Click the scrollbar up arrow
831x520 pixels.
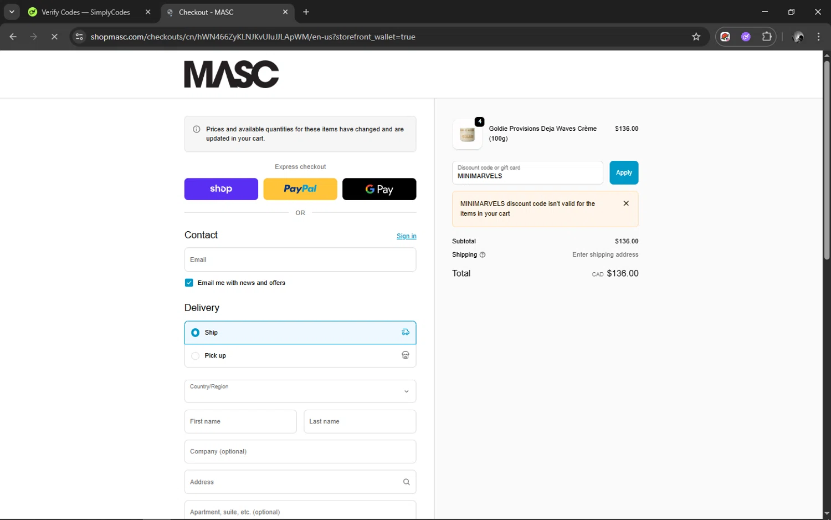pos(827,55)
